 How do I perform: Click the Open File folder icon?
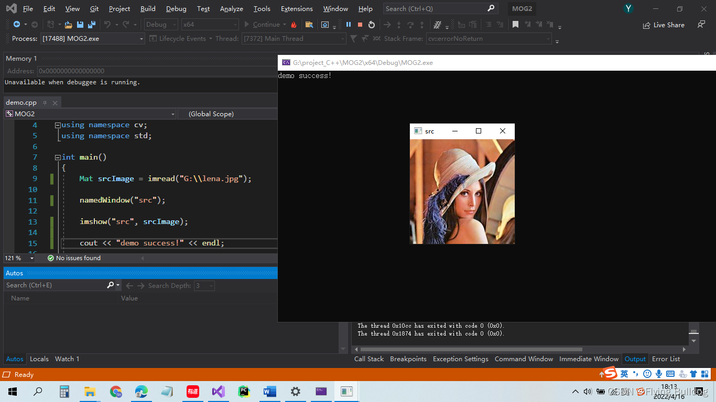(x=69, y=25)
